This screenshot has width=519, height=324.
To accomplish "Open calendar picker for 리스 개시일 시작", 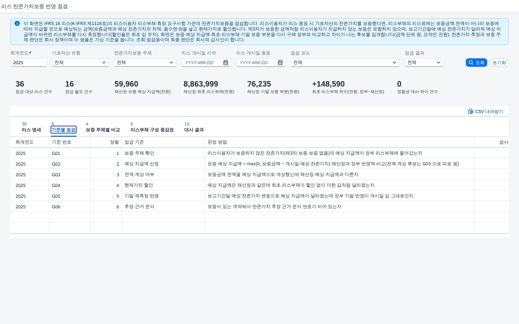I will pyautogui.click(x=226, y=63).
